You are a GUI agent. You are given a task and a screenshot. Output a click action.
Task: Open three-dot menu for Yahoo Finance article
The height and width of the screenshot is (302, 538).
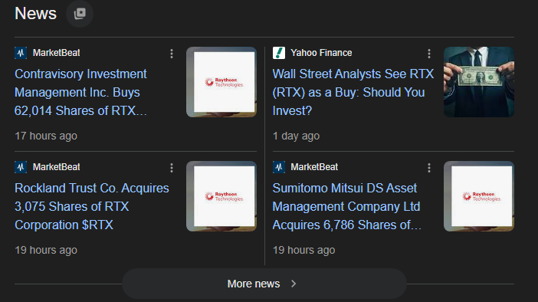[429, 54]
